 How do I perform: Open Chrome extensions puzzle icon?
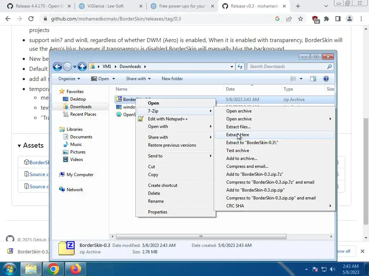(326, 19)
